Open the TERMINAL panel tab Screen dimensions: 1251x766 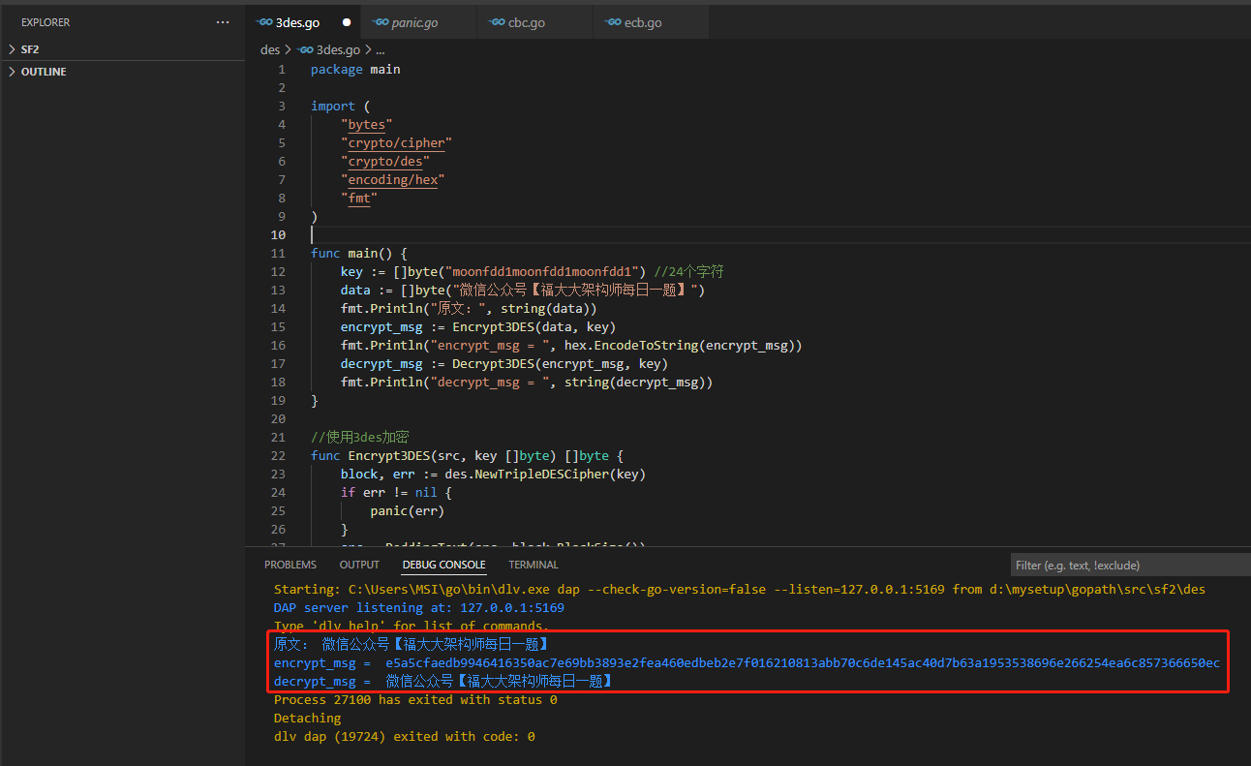coord(534,565)
